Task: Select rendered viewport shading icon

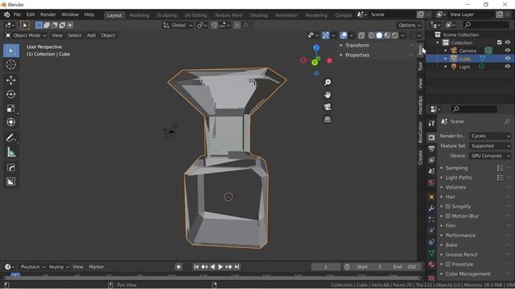Action: pos(395,35)
